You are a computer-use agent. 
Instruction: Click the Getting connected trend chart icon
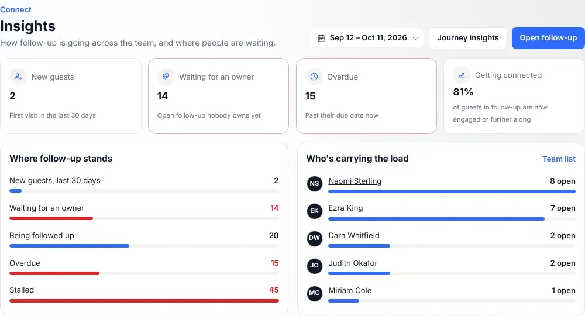point(462,75)
